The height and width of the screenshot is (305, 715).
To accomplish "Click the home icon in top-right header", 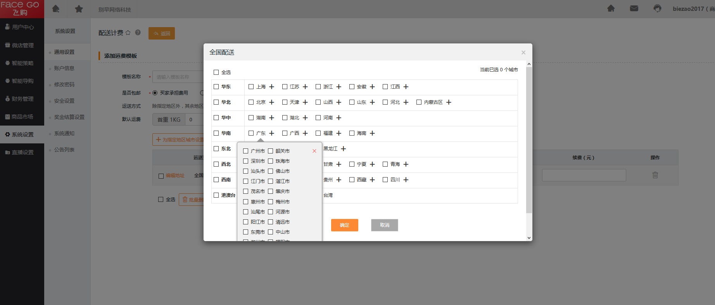I will (611, 9).
